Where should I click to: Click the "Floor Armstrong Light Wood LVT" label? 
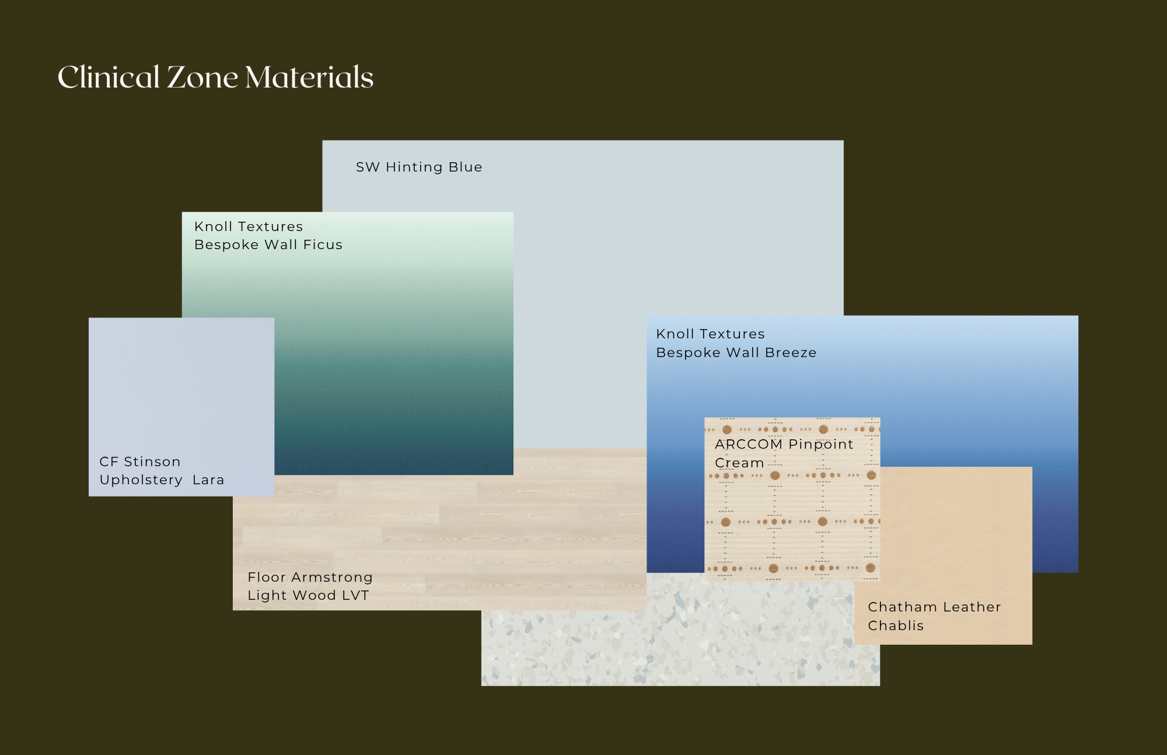[x=310, y=586]
